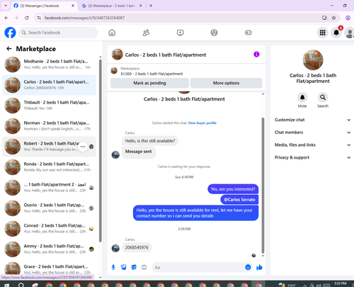
Task: Expand the Chat members section
Action: 312,133
